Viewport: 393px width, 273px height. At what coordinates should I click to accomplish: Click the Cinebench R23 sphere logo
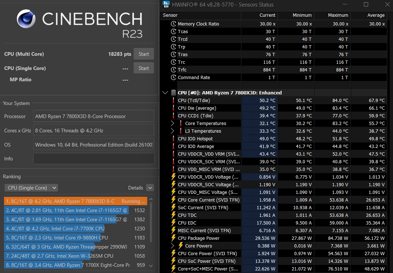(x=26, y=19)
